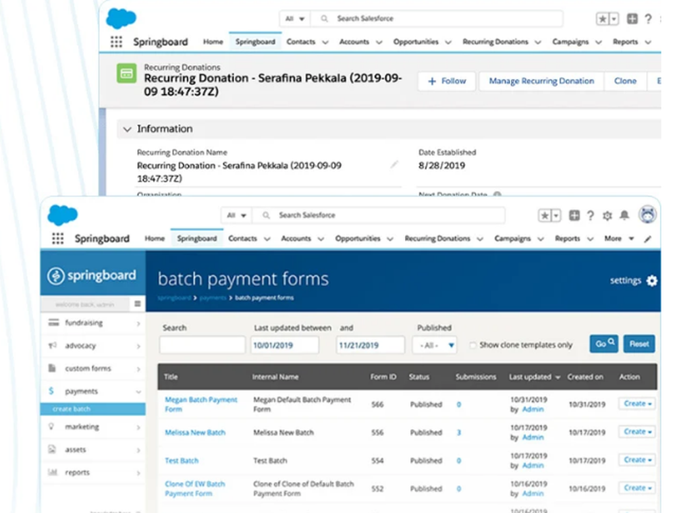
Task: Open the reports sidebar section
Action: click(93, 473)
